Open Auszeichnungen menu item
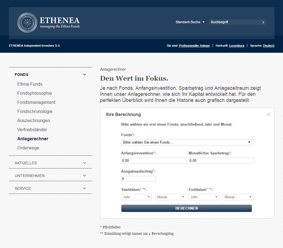Viewport: 283px width, 248px height. [x=33, y=121]
